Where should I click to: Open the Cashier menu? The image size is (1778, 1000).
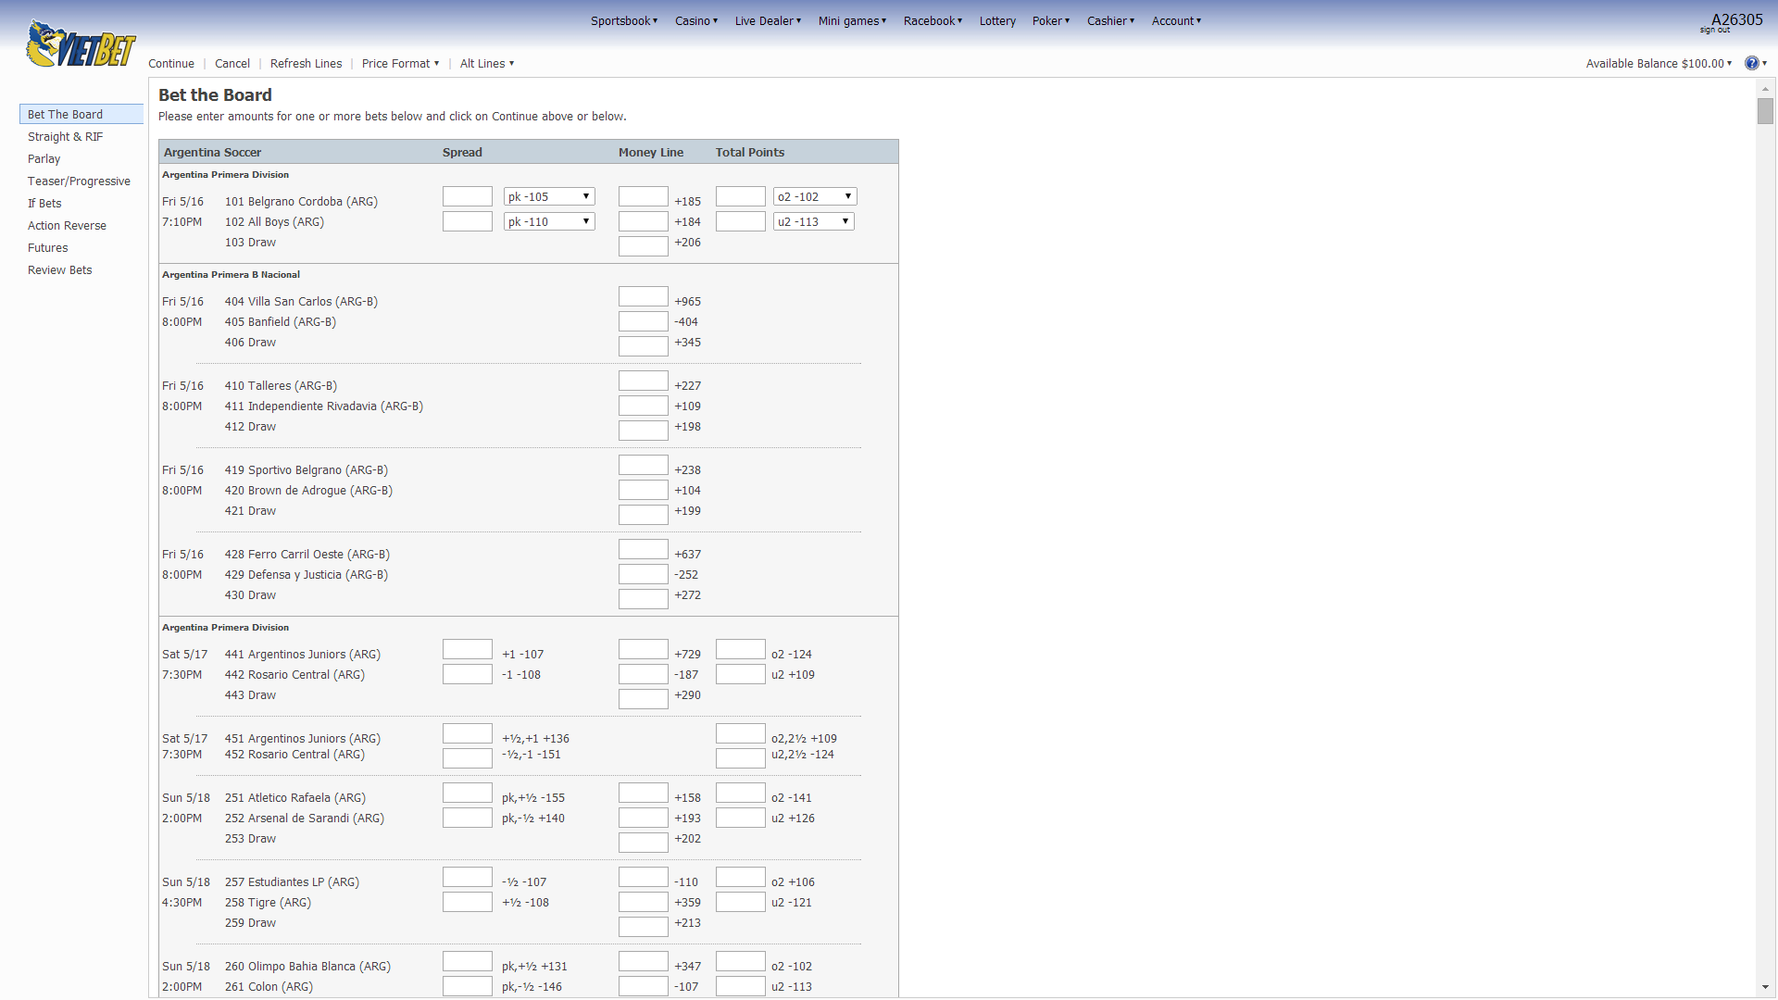(x=1110, y=20)
